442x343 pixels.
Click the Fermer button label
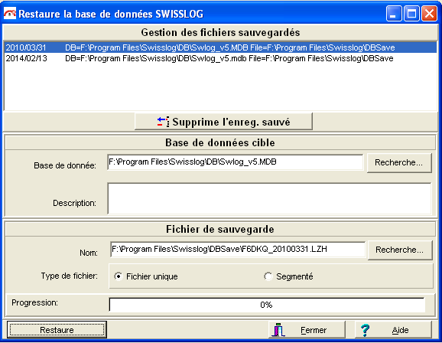(x=314, y=330)
